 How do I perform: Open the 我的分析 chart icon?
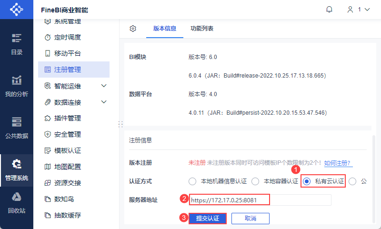click(x=17, y=80)
